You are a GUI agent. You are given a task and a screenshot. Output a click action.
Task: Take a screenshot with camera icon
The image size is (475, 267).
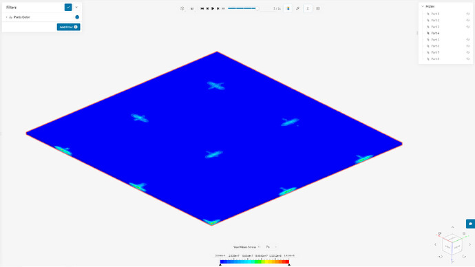318,8
